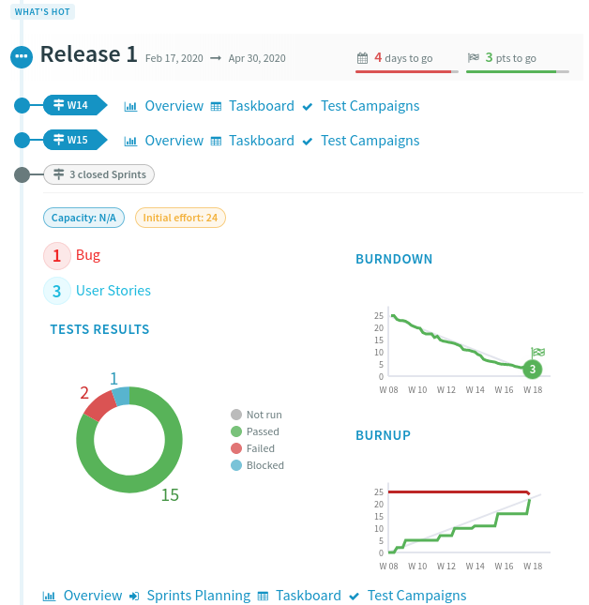Click the Initial effort: 24 badge
Screen dimensions: 589x605
point(180,218)
